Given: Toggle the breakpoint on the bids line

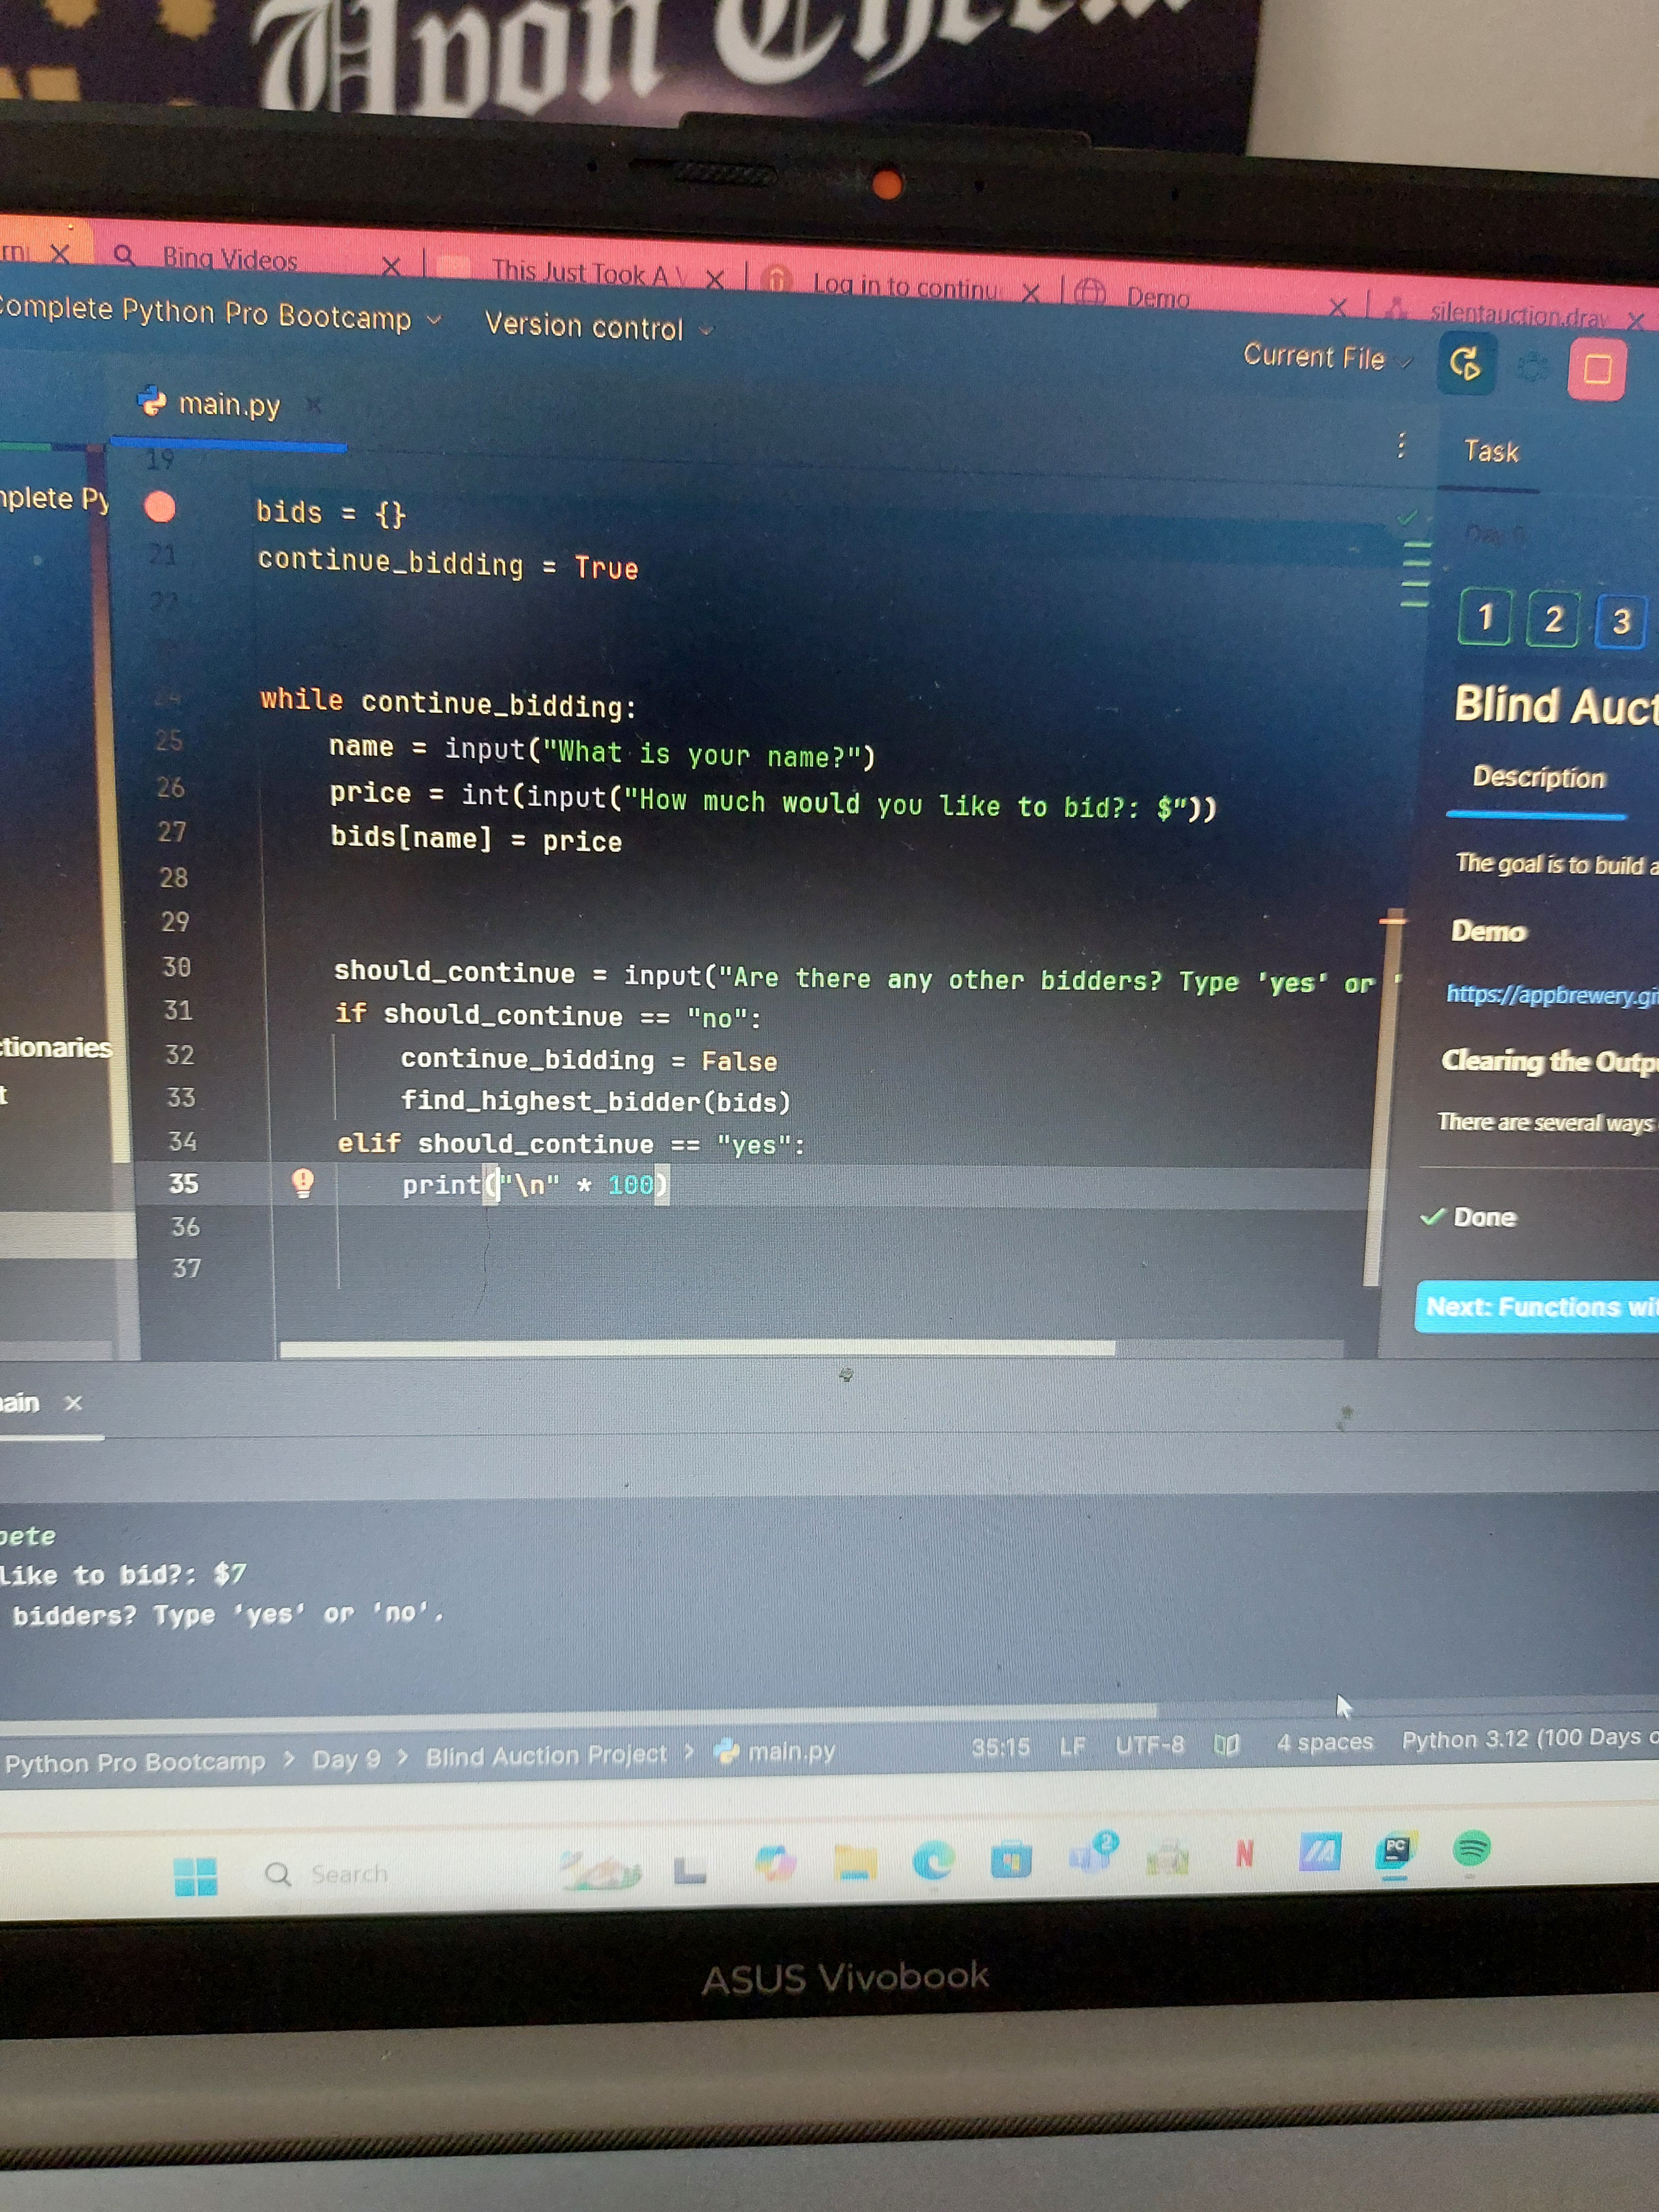Looking at the screenshot, I should pos(160,507).
